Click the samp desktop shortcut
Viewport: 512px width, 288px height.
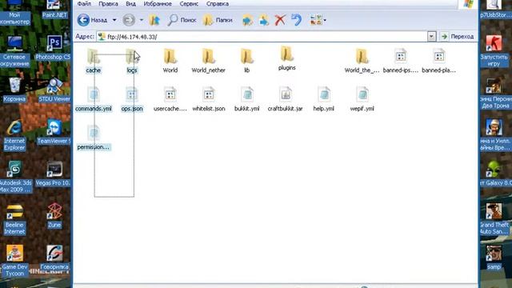pos(494,258)
